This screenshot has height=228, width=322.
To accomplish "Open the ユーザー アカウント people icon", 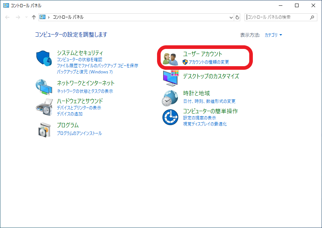I will tap(170, 59).
